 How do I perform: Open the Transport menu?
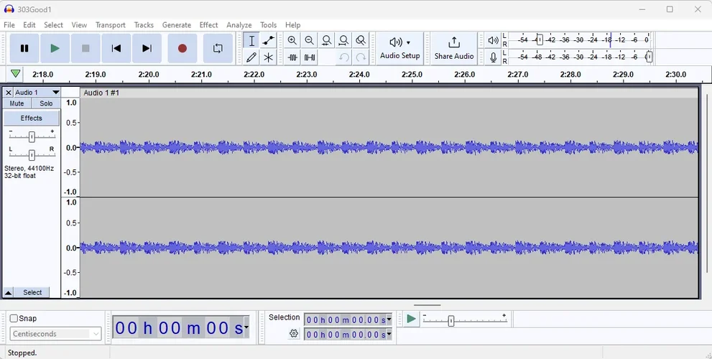[x=111, y=25]
